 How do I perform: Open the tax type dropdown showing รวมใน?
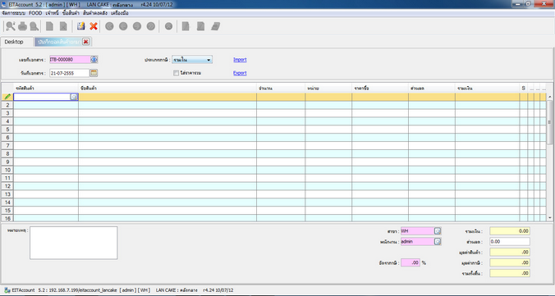click(192, 60)
